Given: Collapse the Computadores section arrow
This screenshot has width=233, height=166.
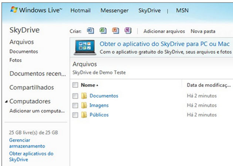Looking at the screenshot, I should 6,102.
